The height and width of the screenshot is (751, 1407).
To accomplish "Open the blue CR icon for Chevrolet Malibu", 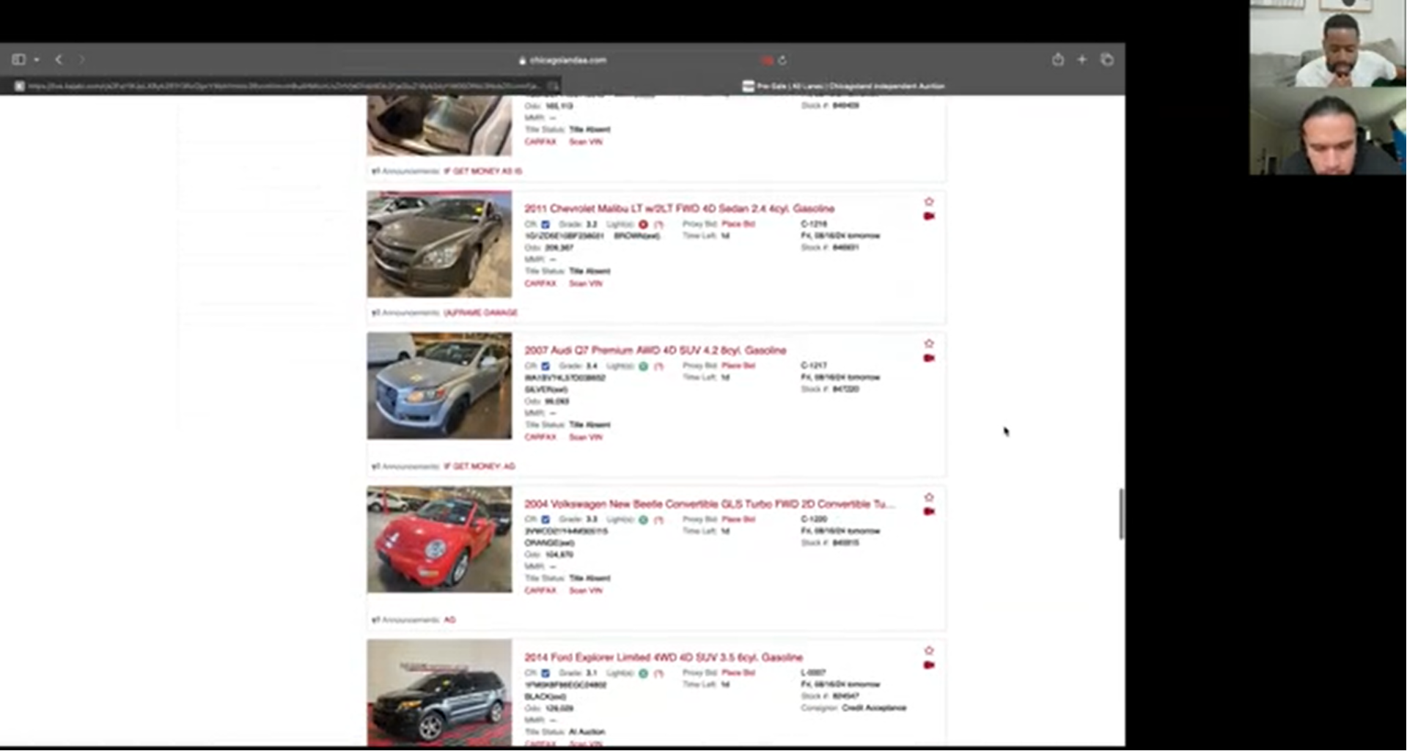I will click(x=545, y=224).
